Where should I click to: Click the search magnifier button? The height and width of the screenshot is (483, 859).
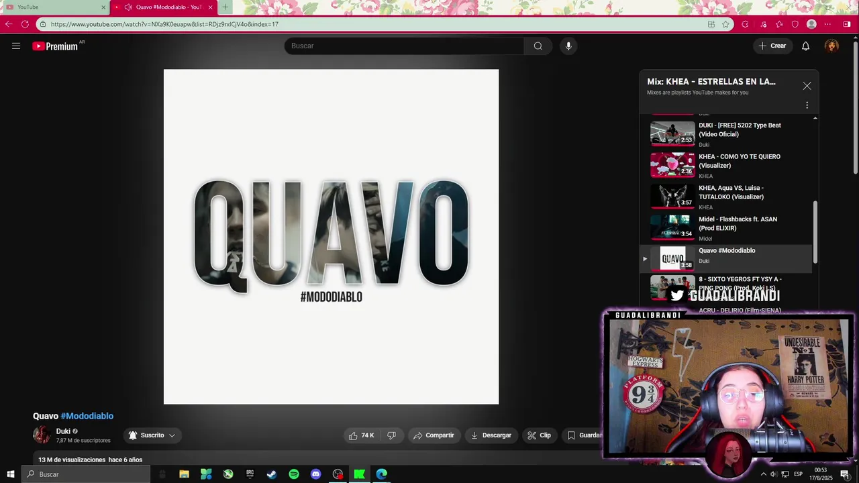(x=538, y=46)
